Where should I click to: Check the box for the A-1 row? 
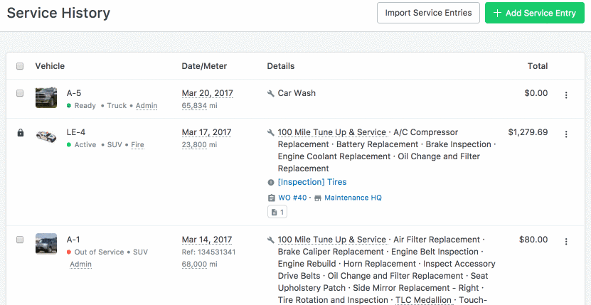(20, 240)
